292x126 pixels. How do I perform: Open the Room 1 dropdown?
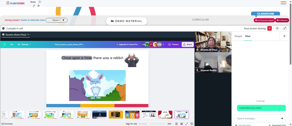[x=57, y=20]
